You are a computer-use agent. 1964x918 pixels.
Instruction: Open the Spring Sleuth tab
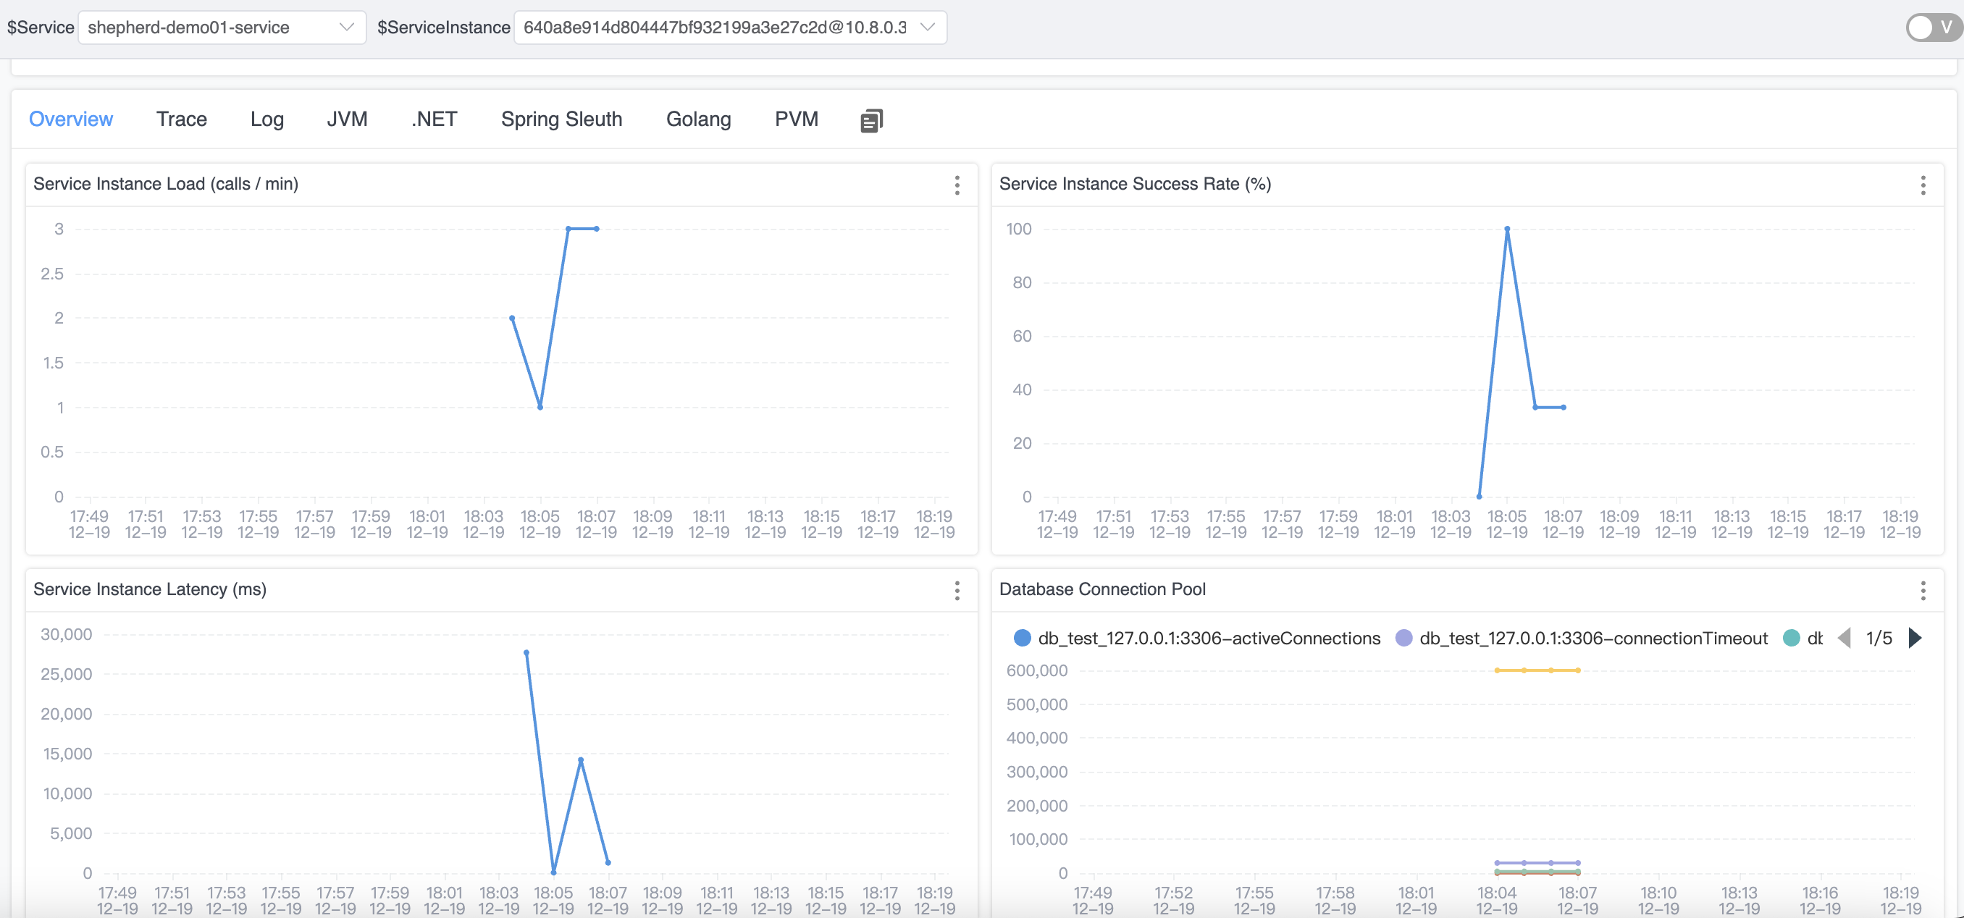(x=561, y=119)
